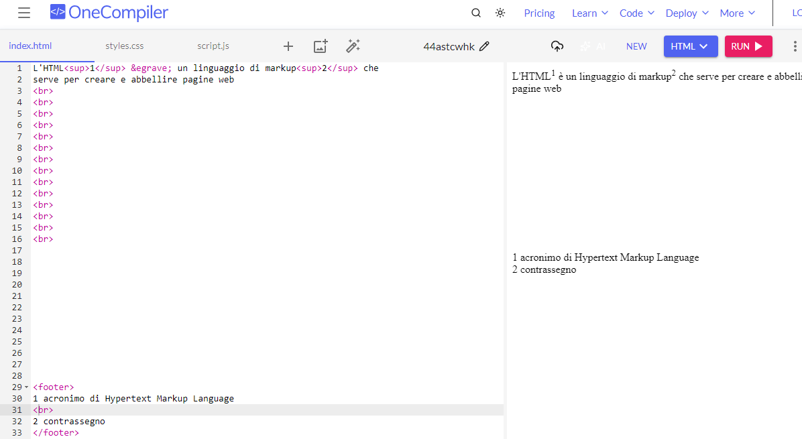Open the HTML language selector dropdown
This screenshot has width=802, height=439.
pos(690,46)
